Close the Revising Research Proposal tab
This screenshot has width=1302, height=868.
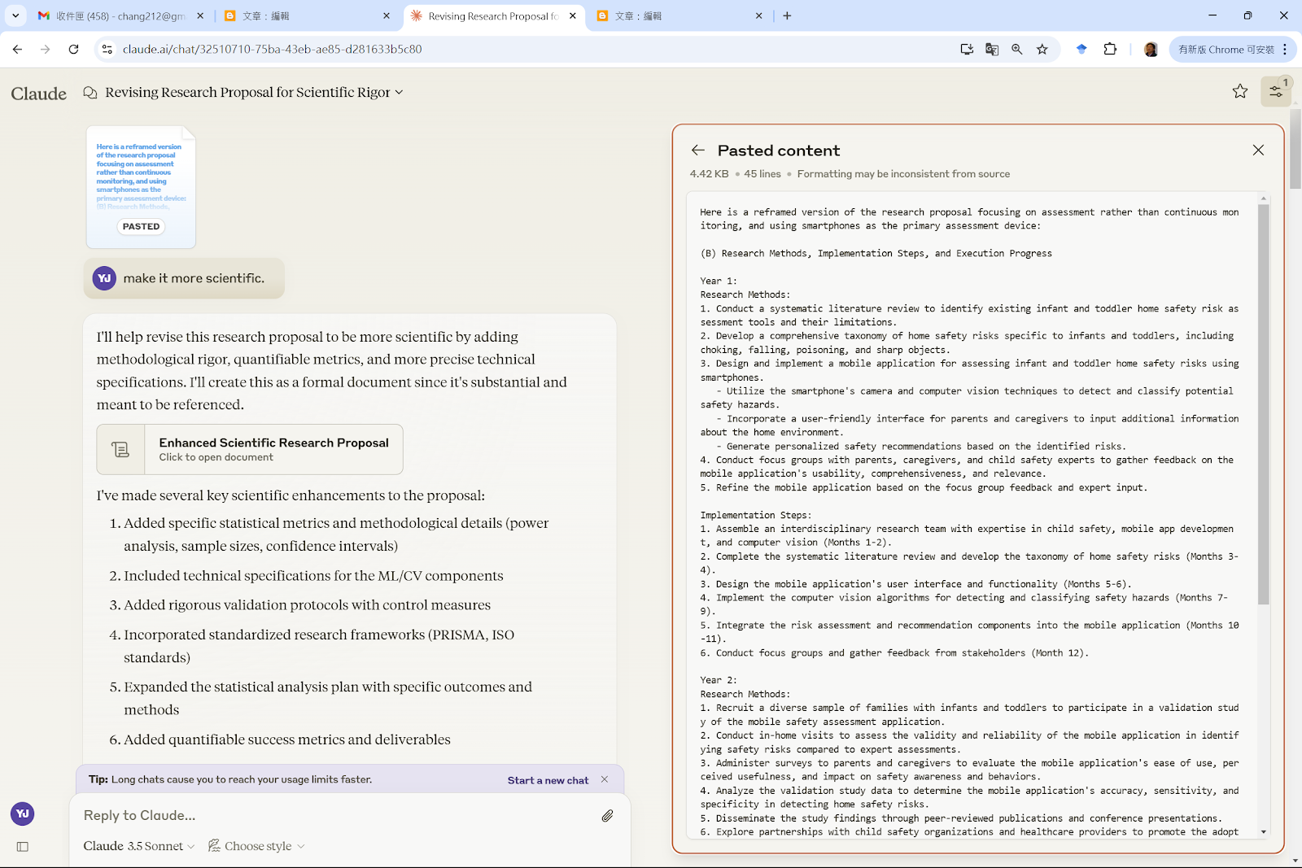tap(573, 15)
